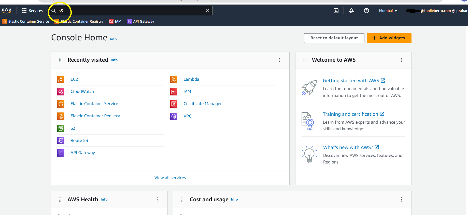Open IAM link in Recently visited

187,91
